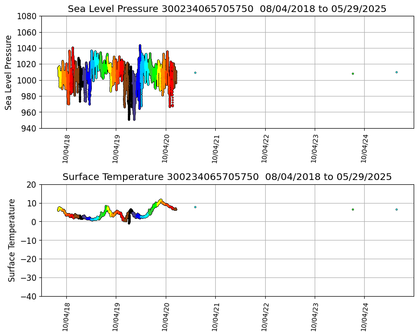Select 10/04/18 date tick under pressure plot
The width and height of the screenshot is (418, 336).
tap(66, 149)
